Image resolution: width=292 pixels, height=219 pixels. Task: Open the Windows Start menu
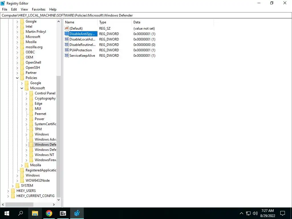(7, 213)
